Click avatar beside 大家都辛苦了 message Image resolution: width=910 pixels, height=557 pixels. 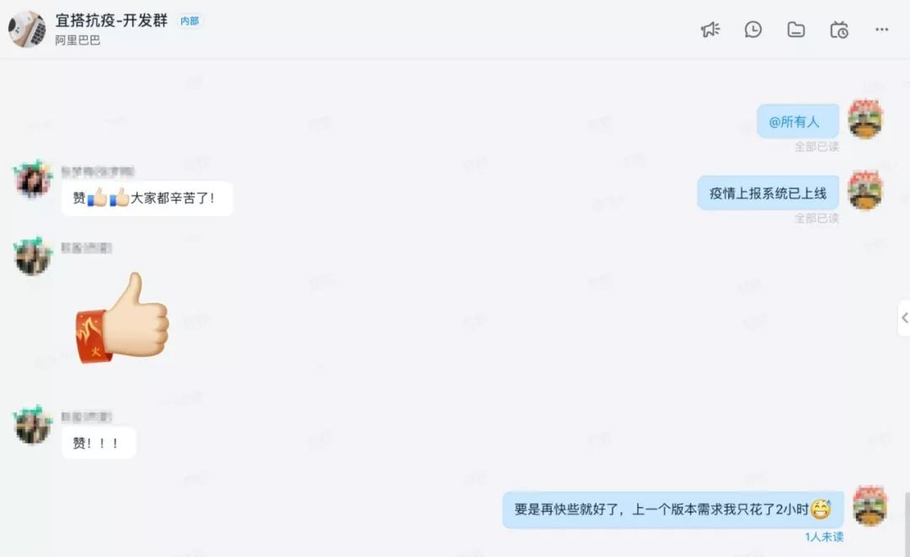click(33, 179)
